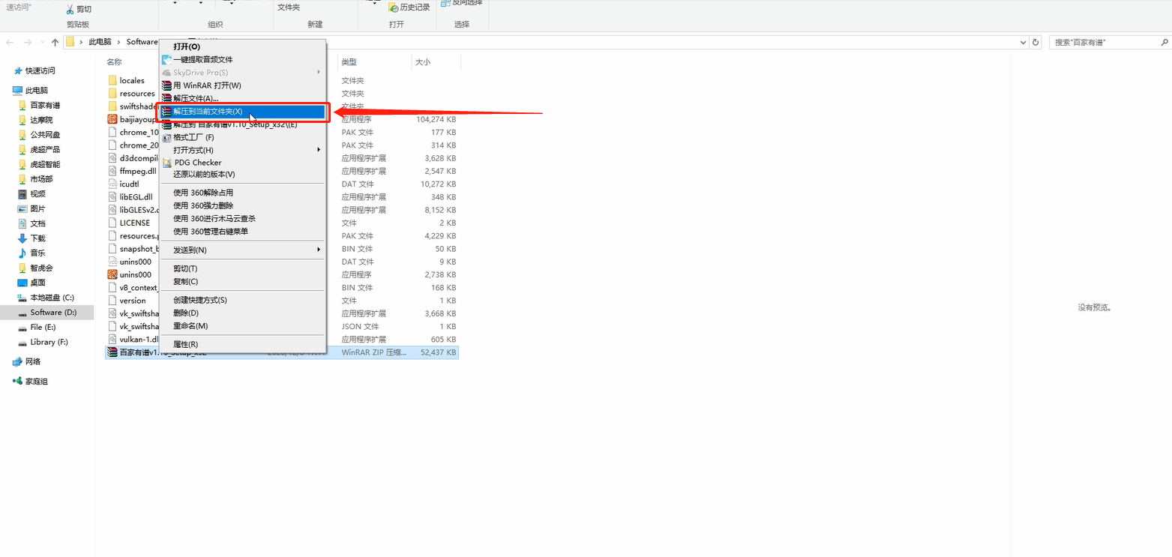The image size is (1172, 557).
Task: Select the orange baijiayoup application icon
Action: [112, 119]
